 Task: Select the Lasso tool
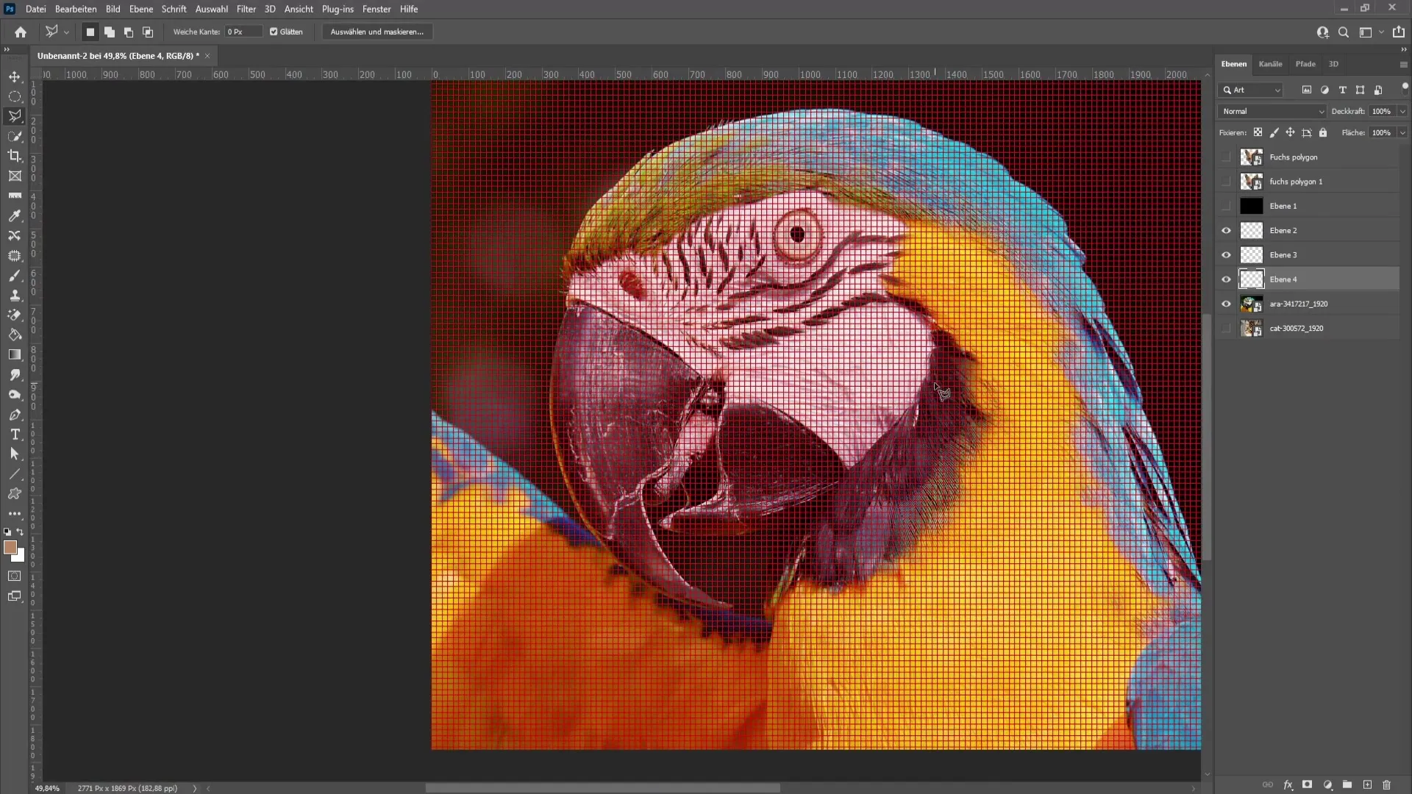click(x=15, y=115)
